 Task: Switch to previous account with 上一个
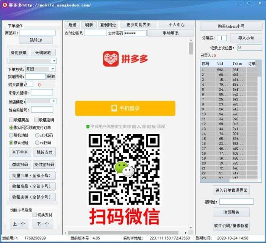pyautogui.click(x=19, y=224)
